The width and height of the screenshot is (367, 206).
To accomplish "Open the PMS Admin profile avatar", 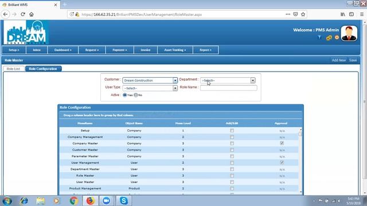I will click(x=349, y=33).
